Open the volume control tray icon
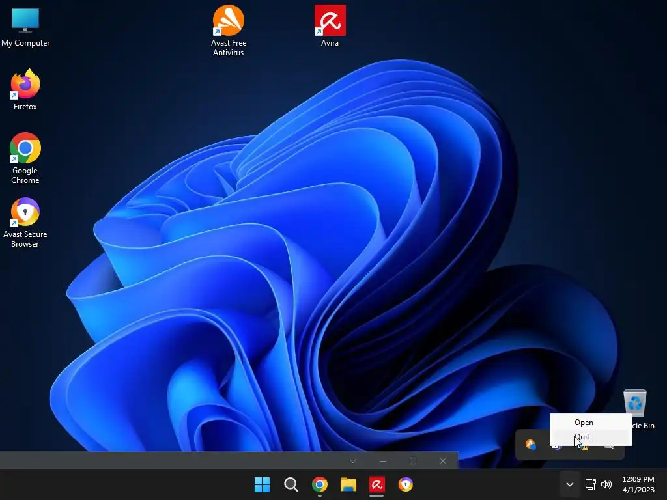Screen dimensions: 667x500 click(x=606, y=484)
